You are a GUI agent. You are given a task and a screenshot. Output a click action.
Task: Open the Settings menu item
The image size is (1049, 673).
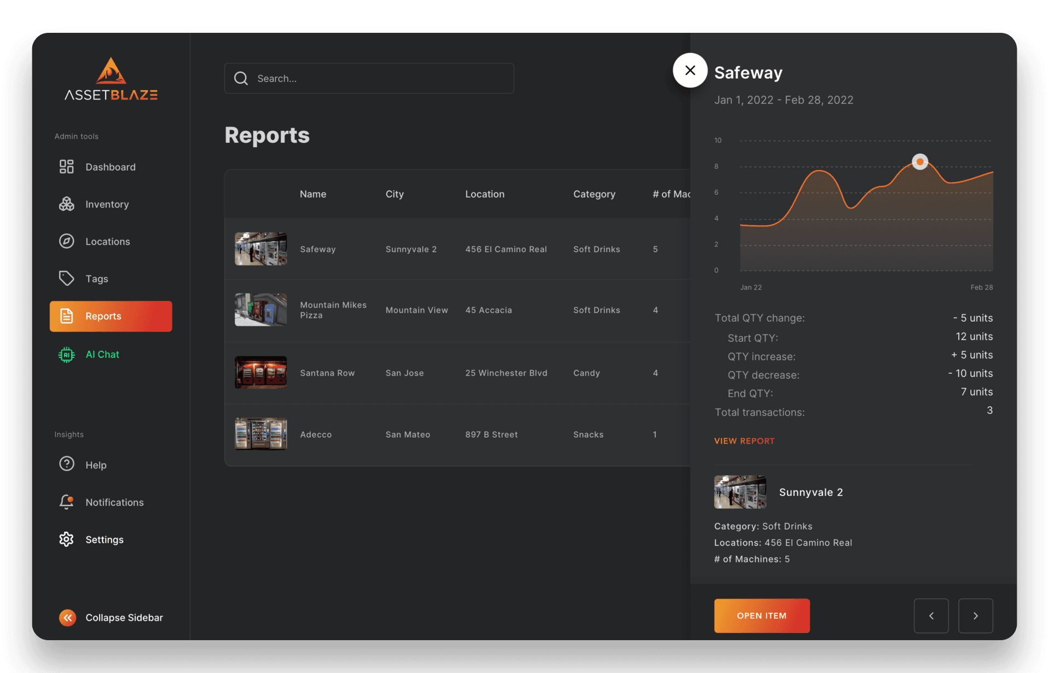tap(111, 539)
